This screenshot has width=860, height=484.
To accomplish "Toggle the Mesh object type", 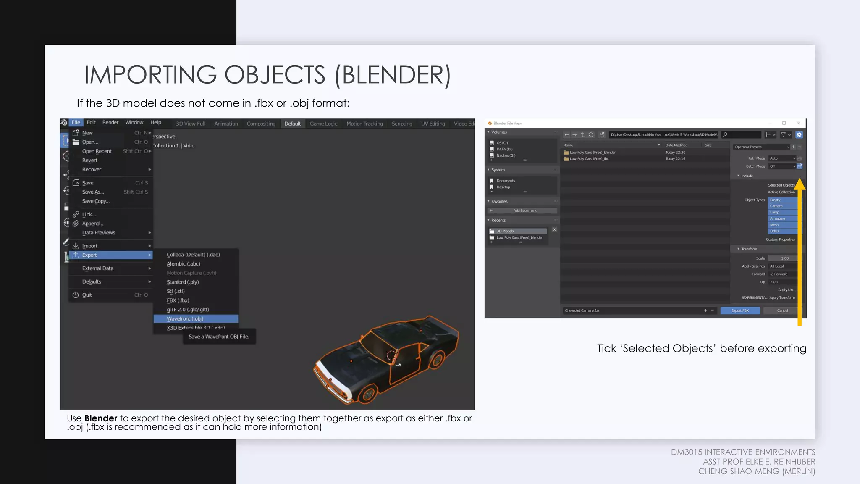I will [x=784, y=225].
